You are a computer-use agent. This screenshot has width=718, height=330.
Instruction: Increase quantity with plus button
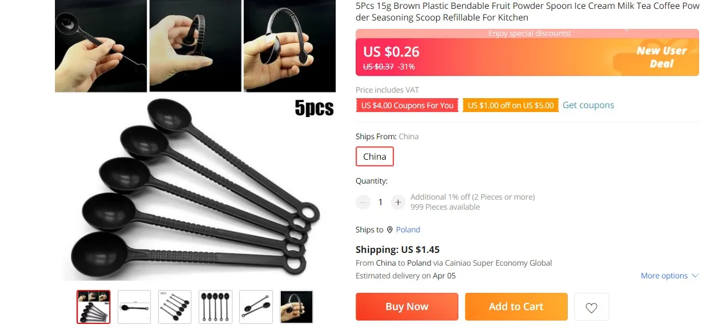pos(398,202)
